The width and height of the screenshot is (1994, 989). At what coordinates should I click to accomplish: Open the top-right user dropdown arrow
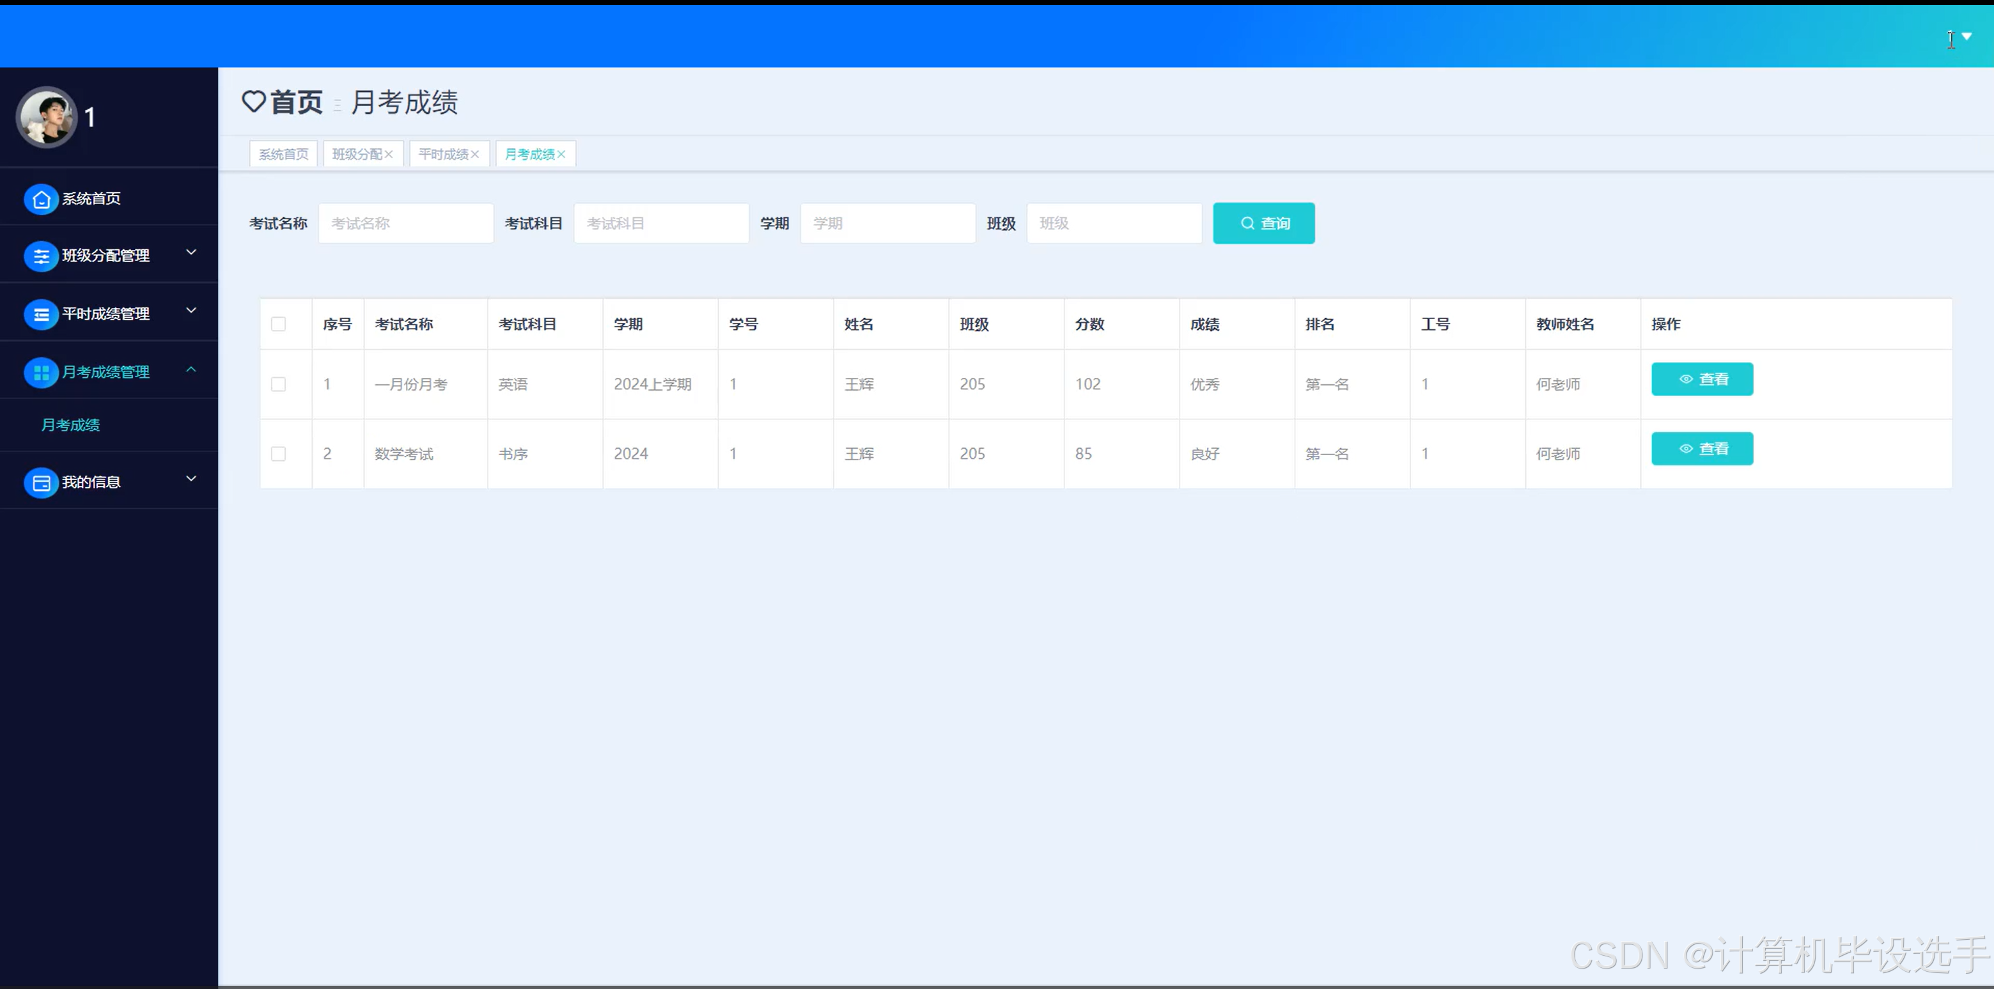point(1966,36)
